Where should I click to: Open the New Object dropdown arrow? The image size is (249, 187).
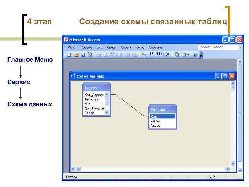pos(188,55)
